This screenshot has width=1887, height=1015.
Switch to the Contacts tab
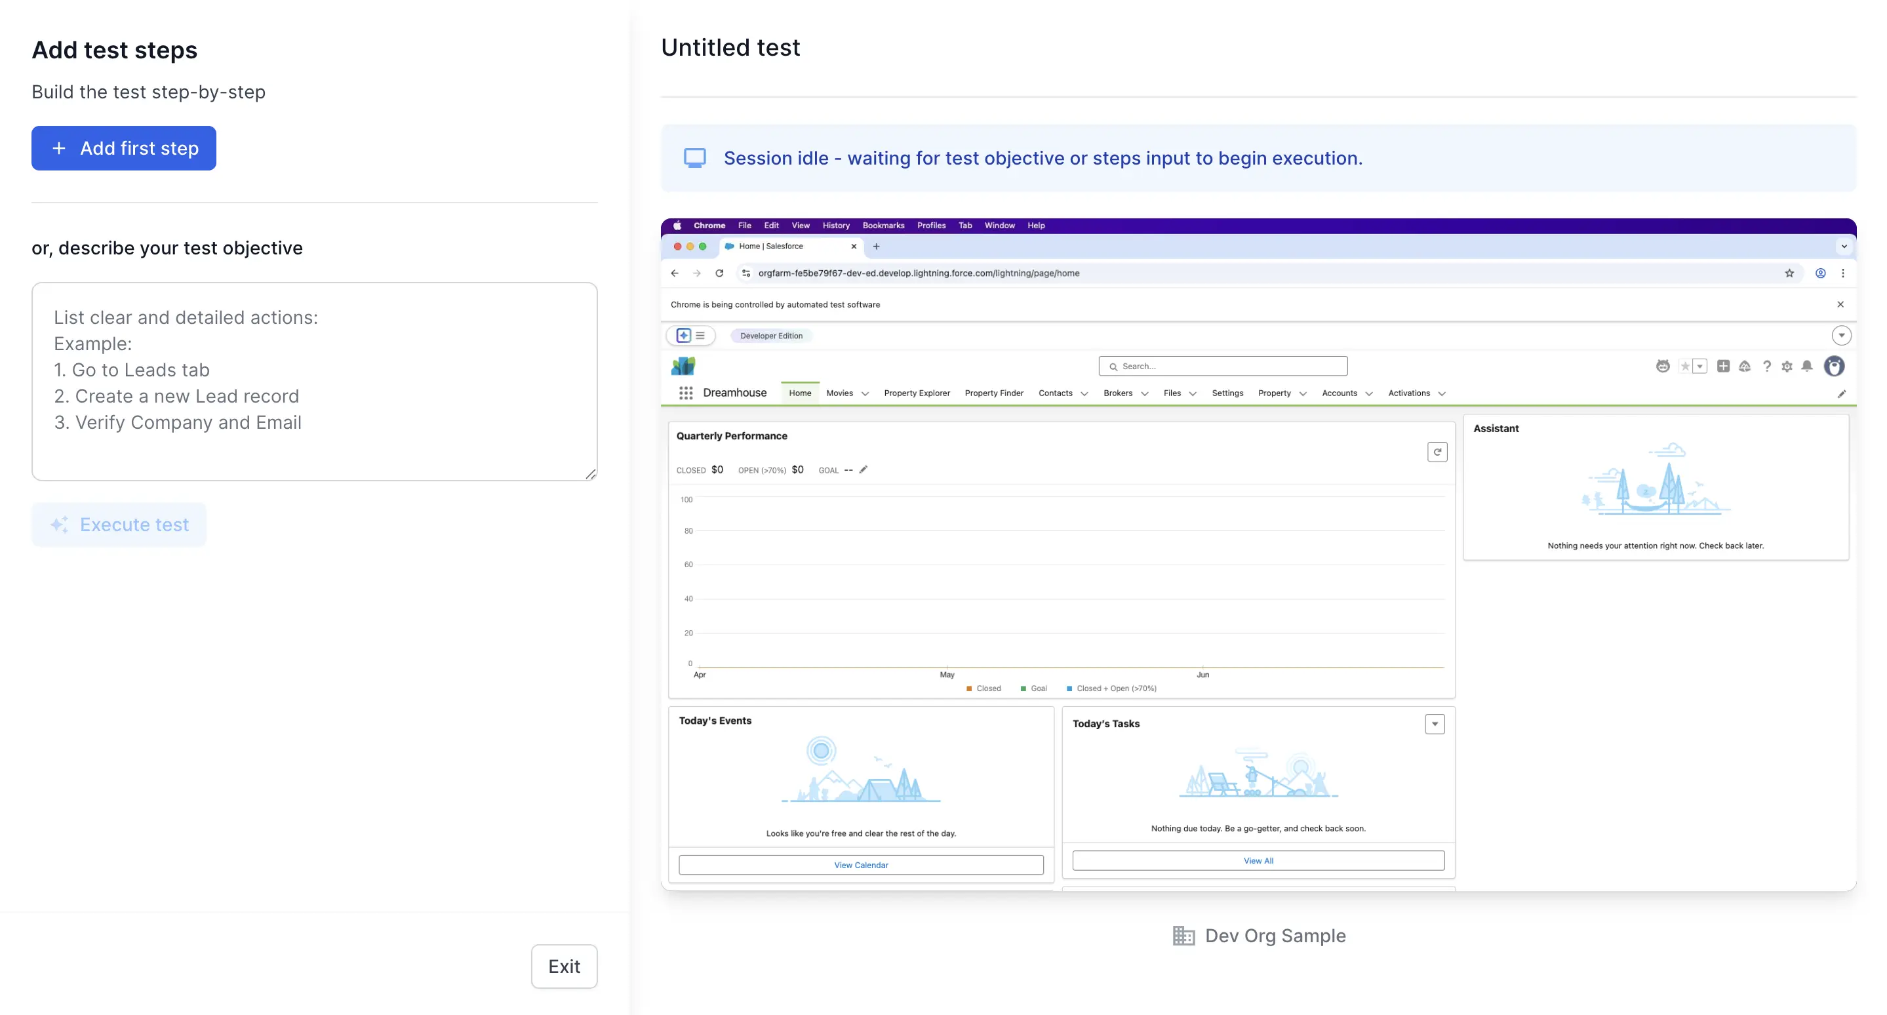click(1057, 393)
